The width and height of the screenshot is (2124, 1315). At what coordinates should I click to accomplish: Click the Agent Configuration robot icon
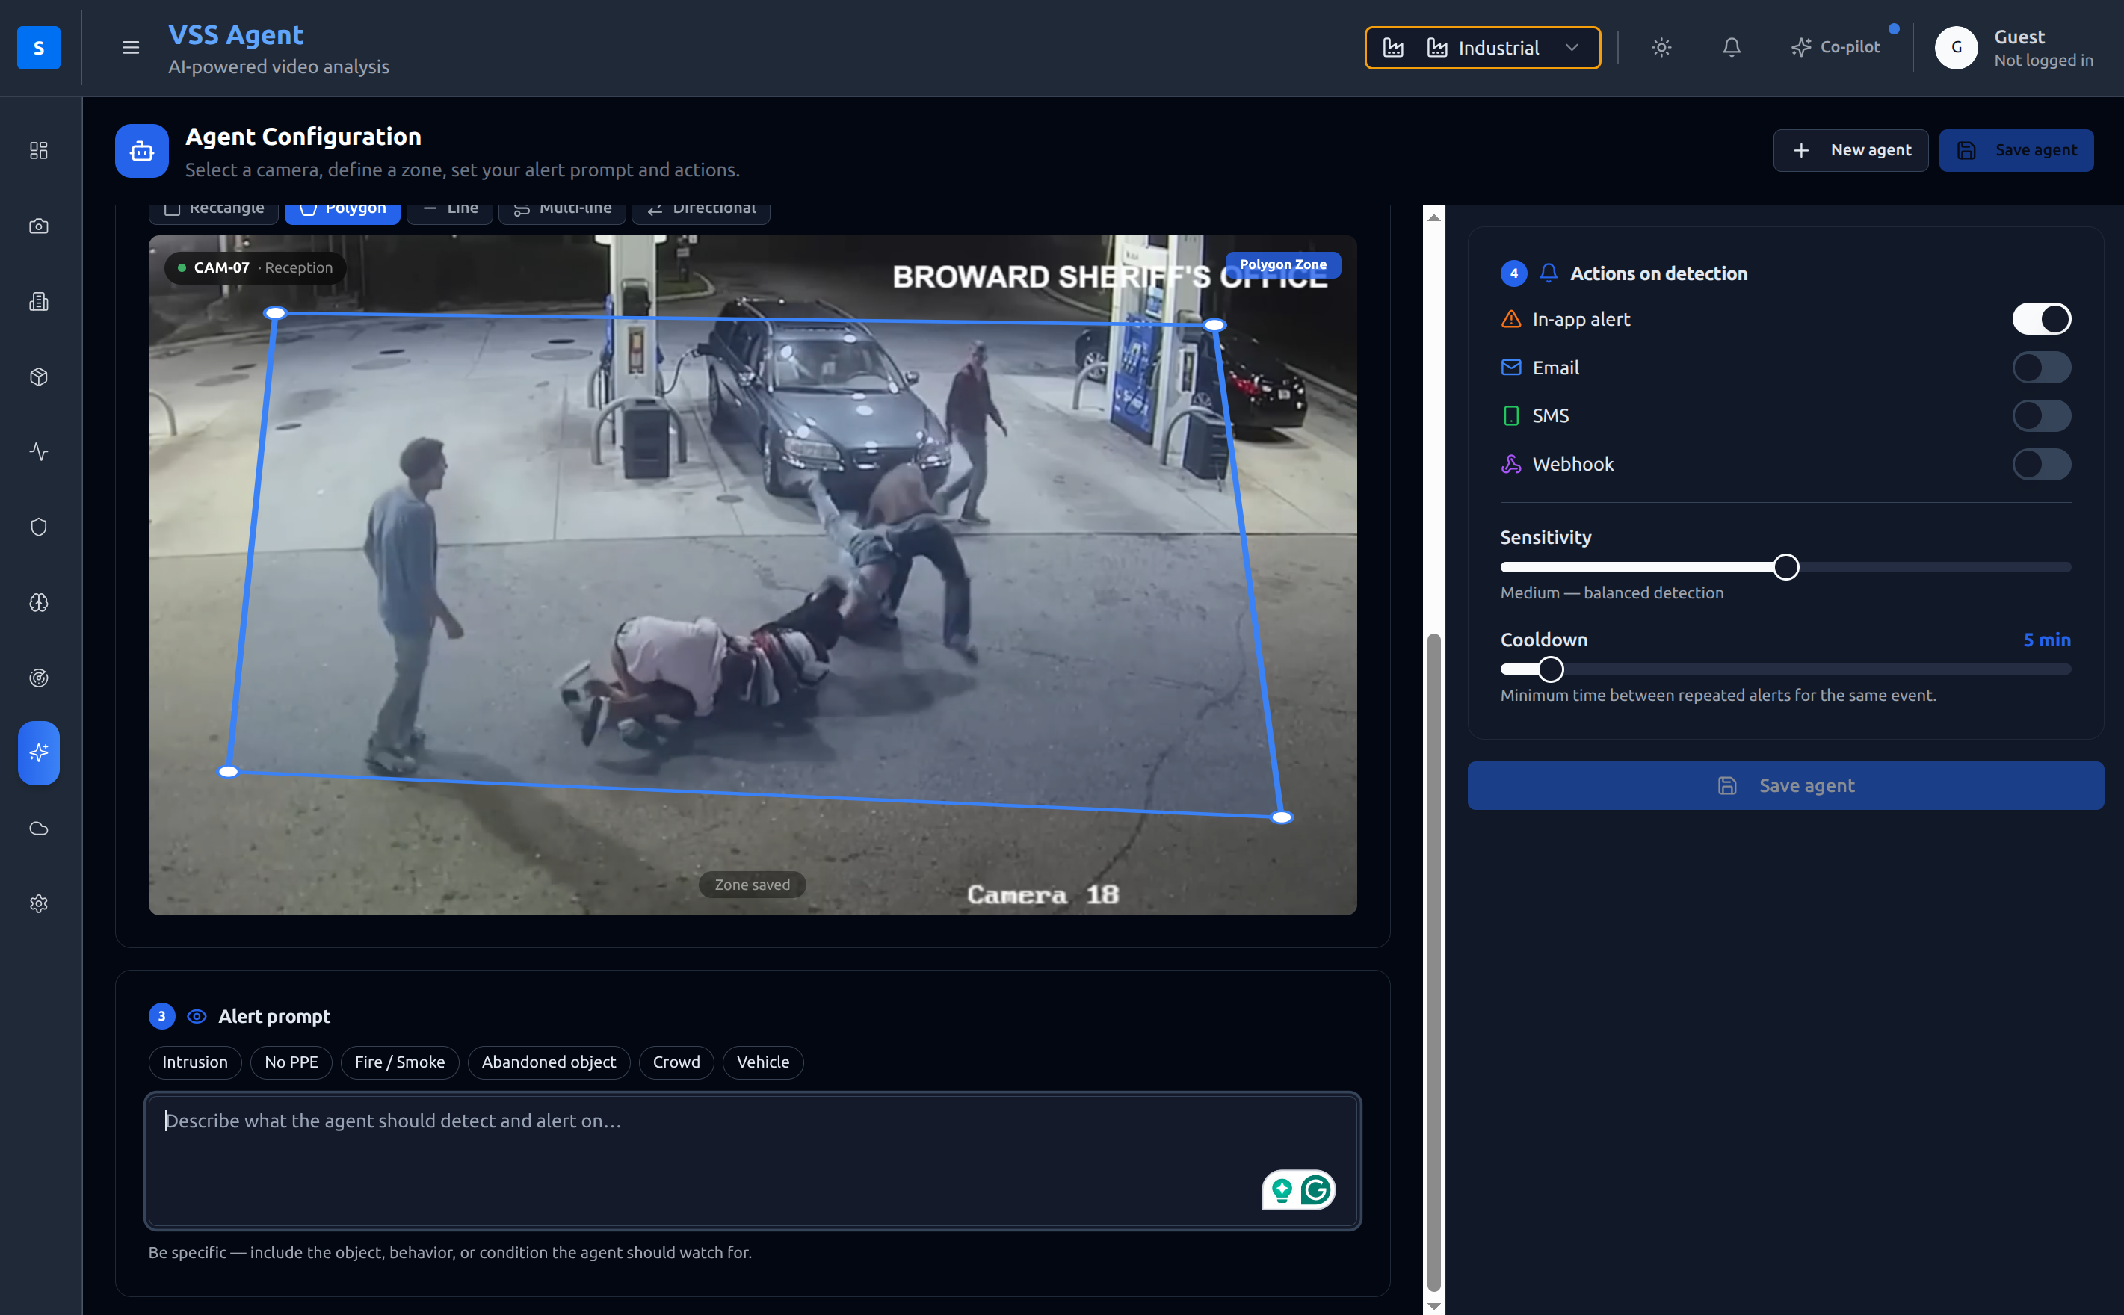click(x=142, y=152)
